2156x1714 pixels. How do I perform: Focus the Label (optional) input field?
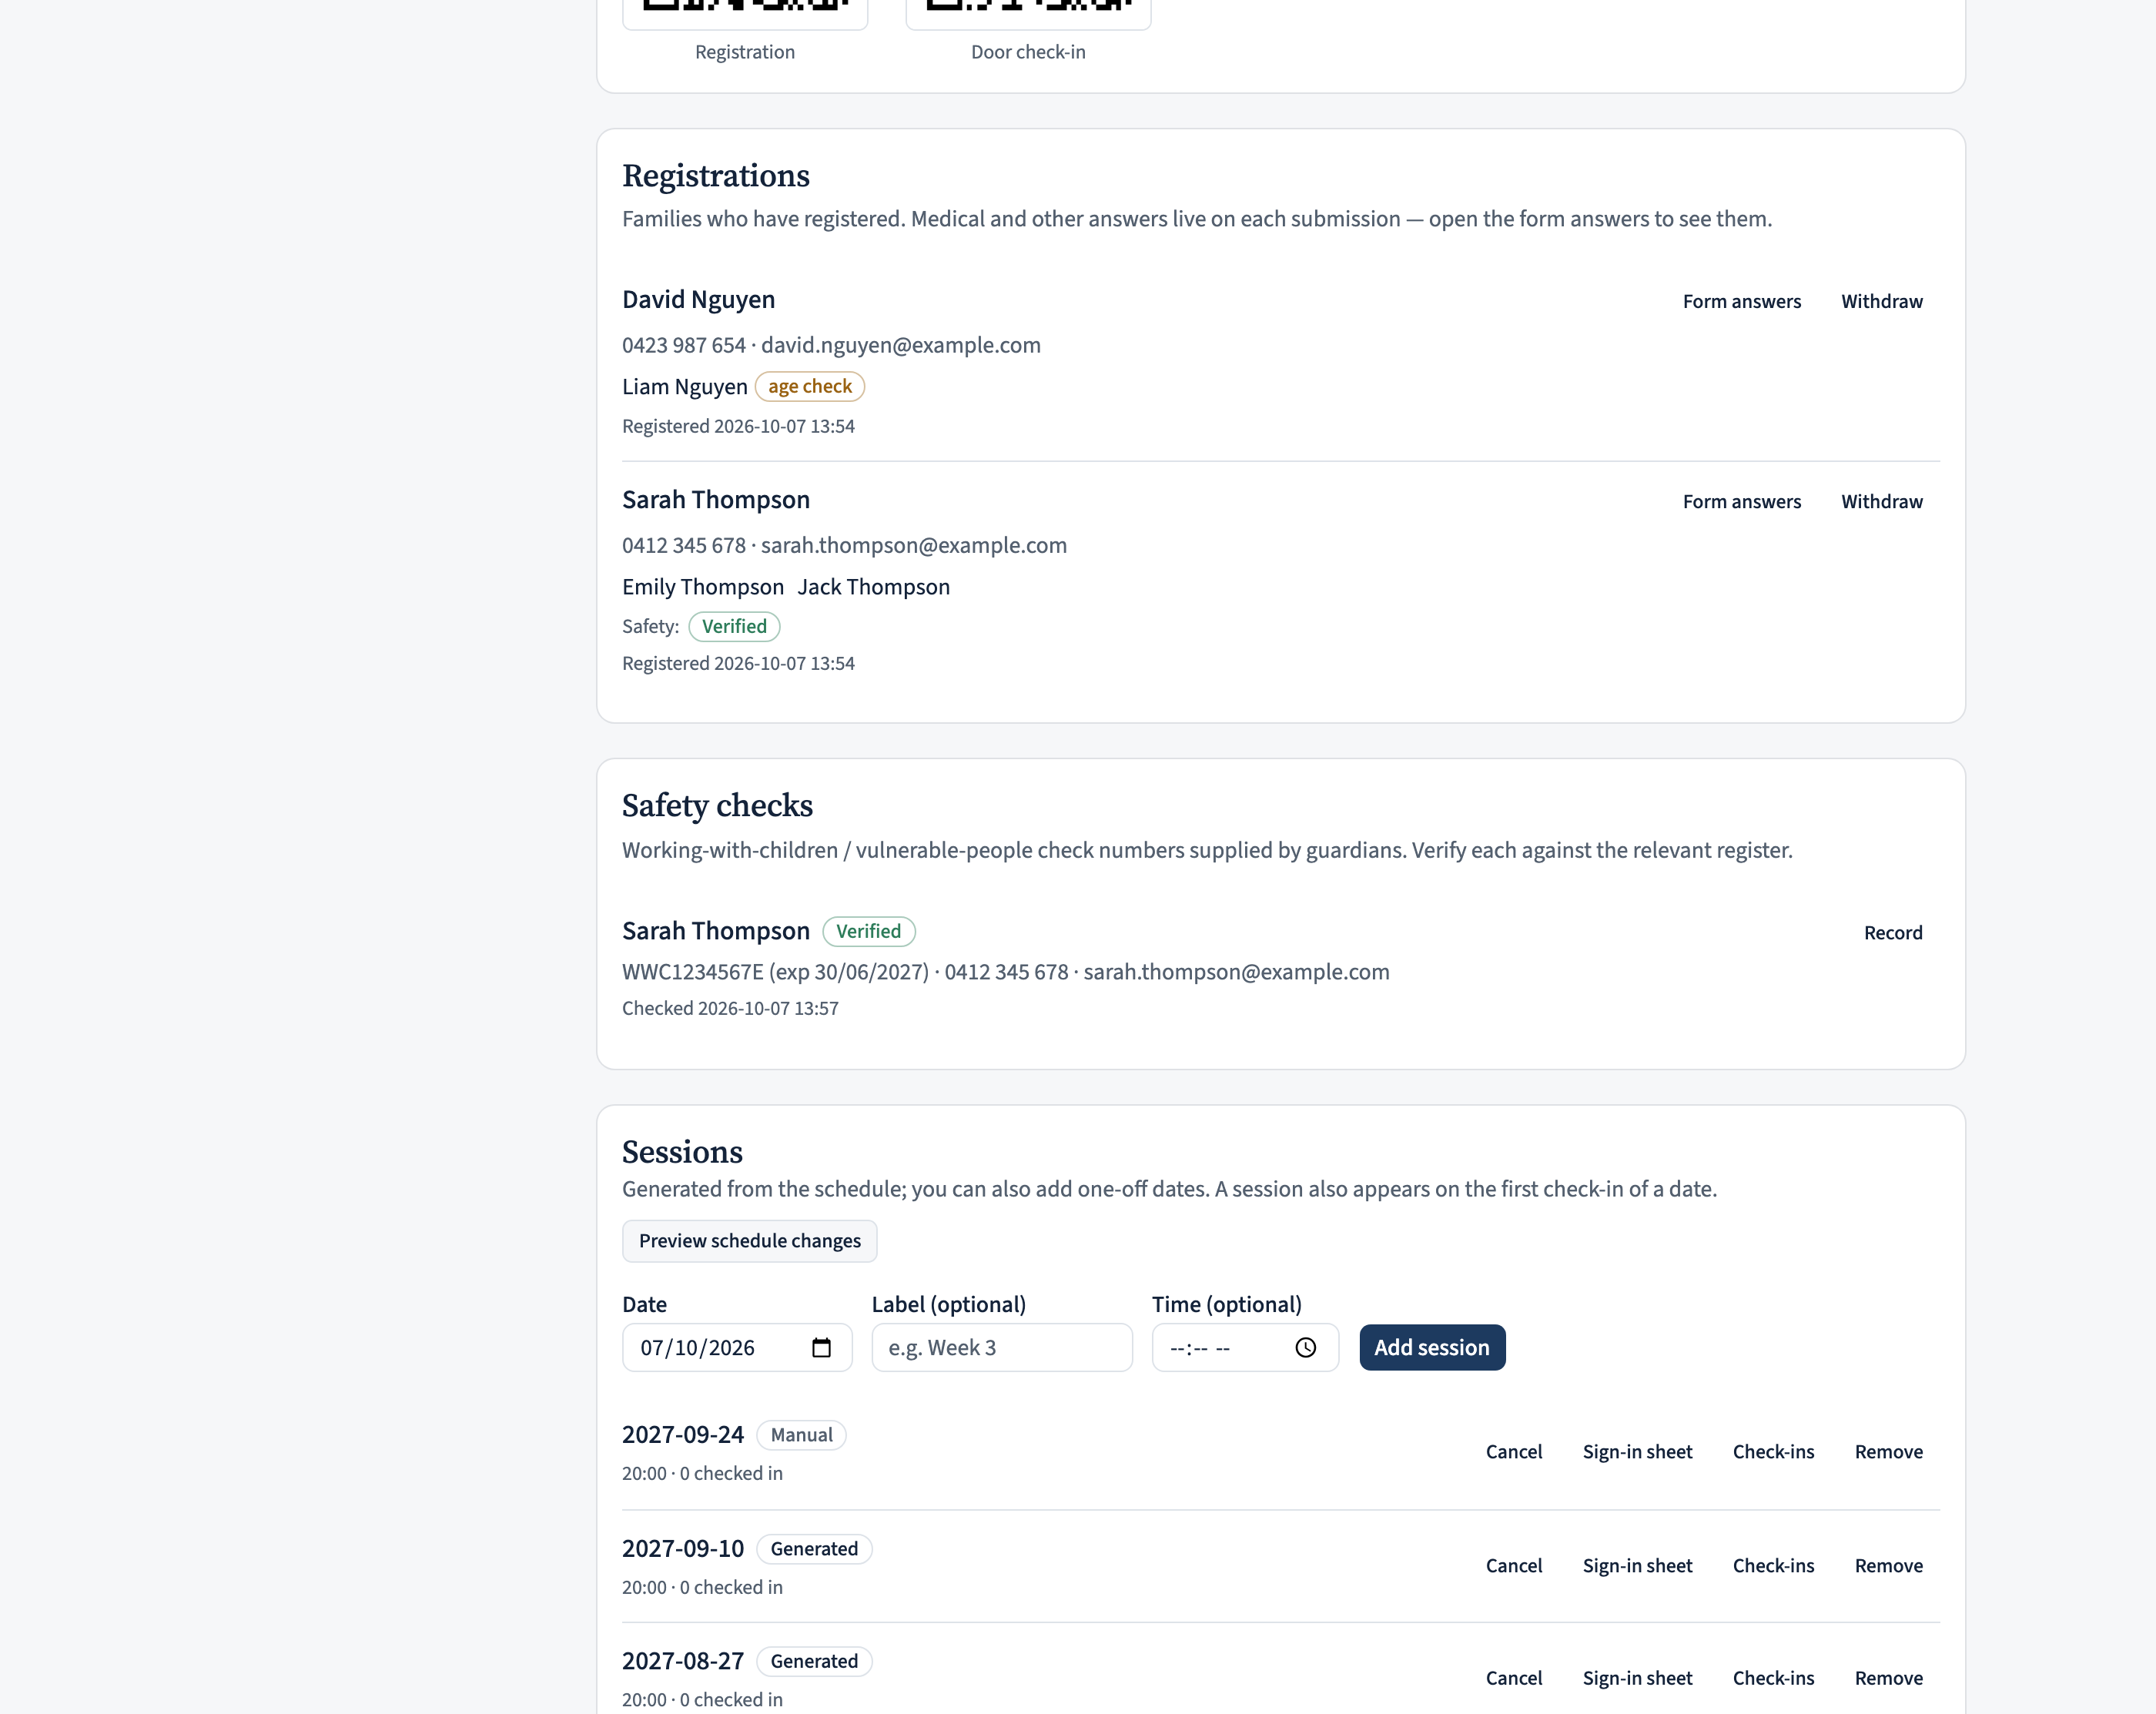click(x=1001, y=1347)
